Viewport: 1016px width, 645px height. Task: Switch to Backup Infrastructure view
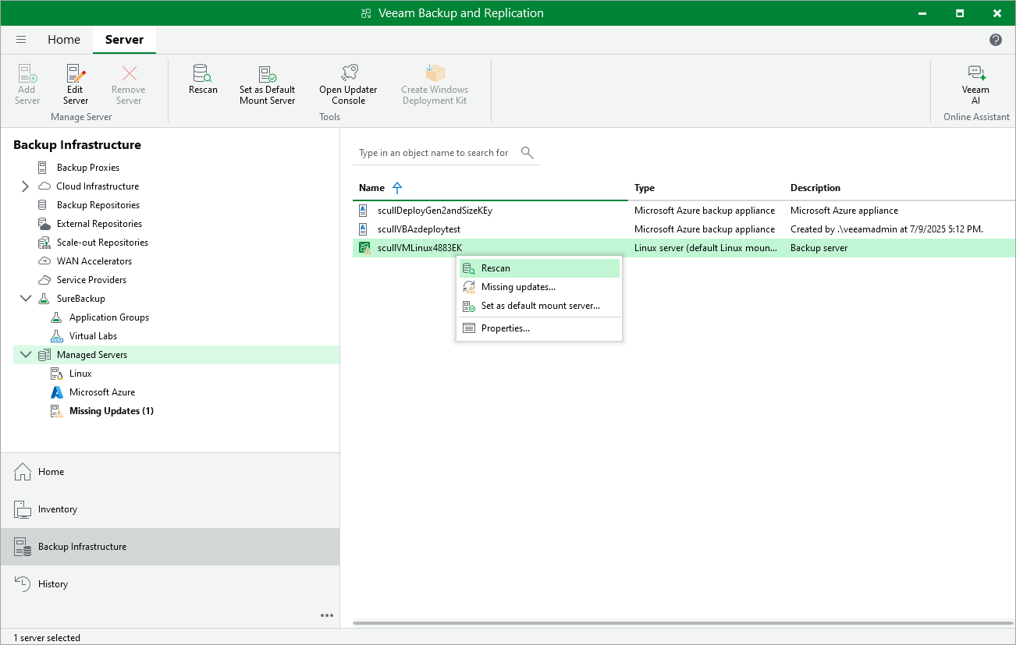(x=170, y=547)
